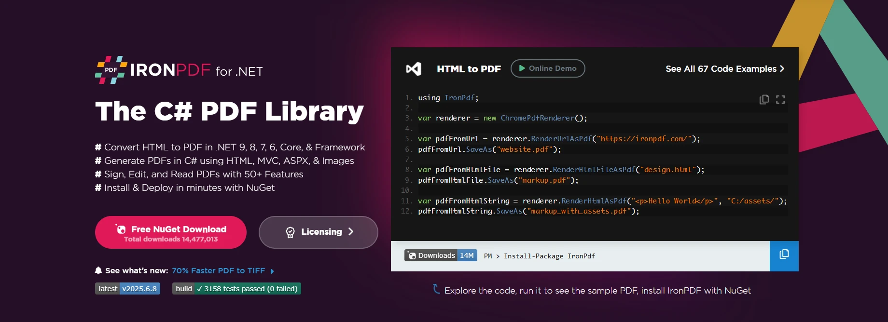
Task: Click the bell icon beside See what's new
Action: pyautogui.click(x=98, y=270)
